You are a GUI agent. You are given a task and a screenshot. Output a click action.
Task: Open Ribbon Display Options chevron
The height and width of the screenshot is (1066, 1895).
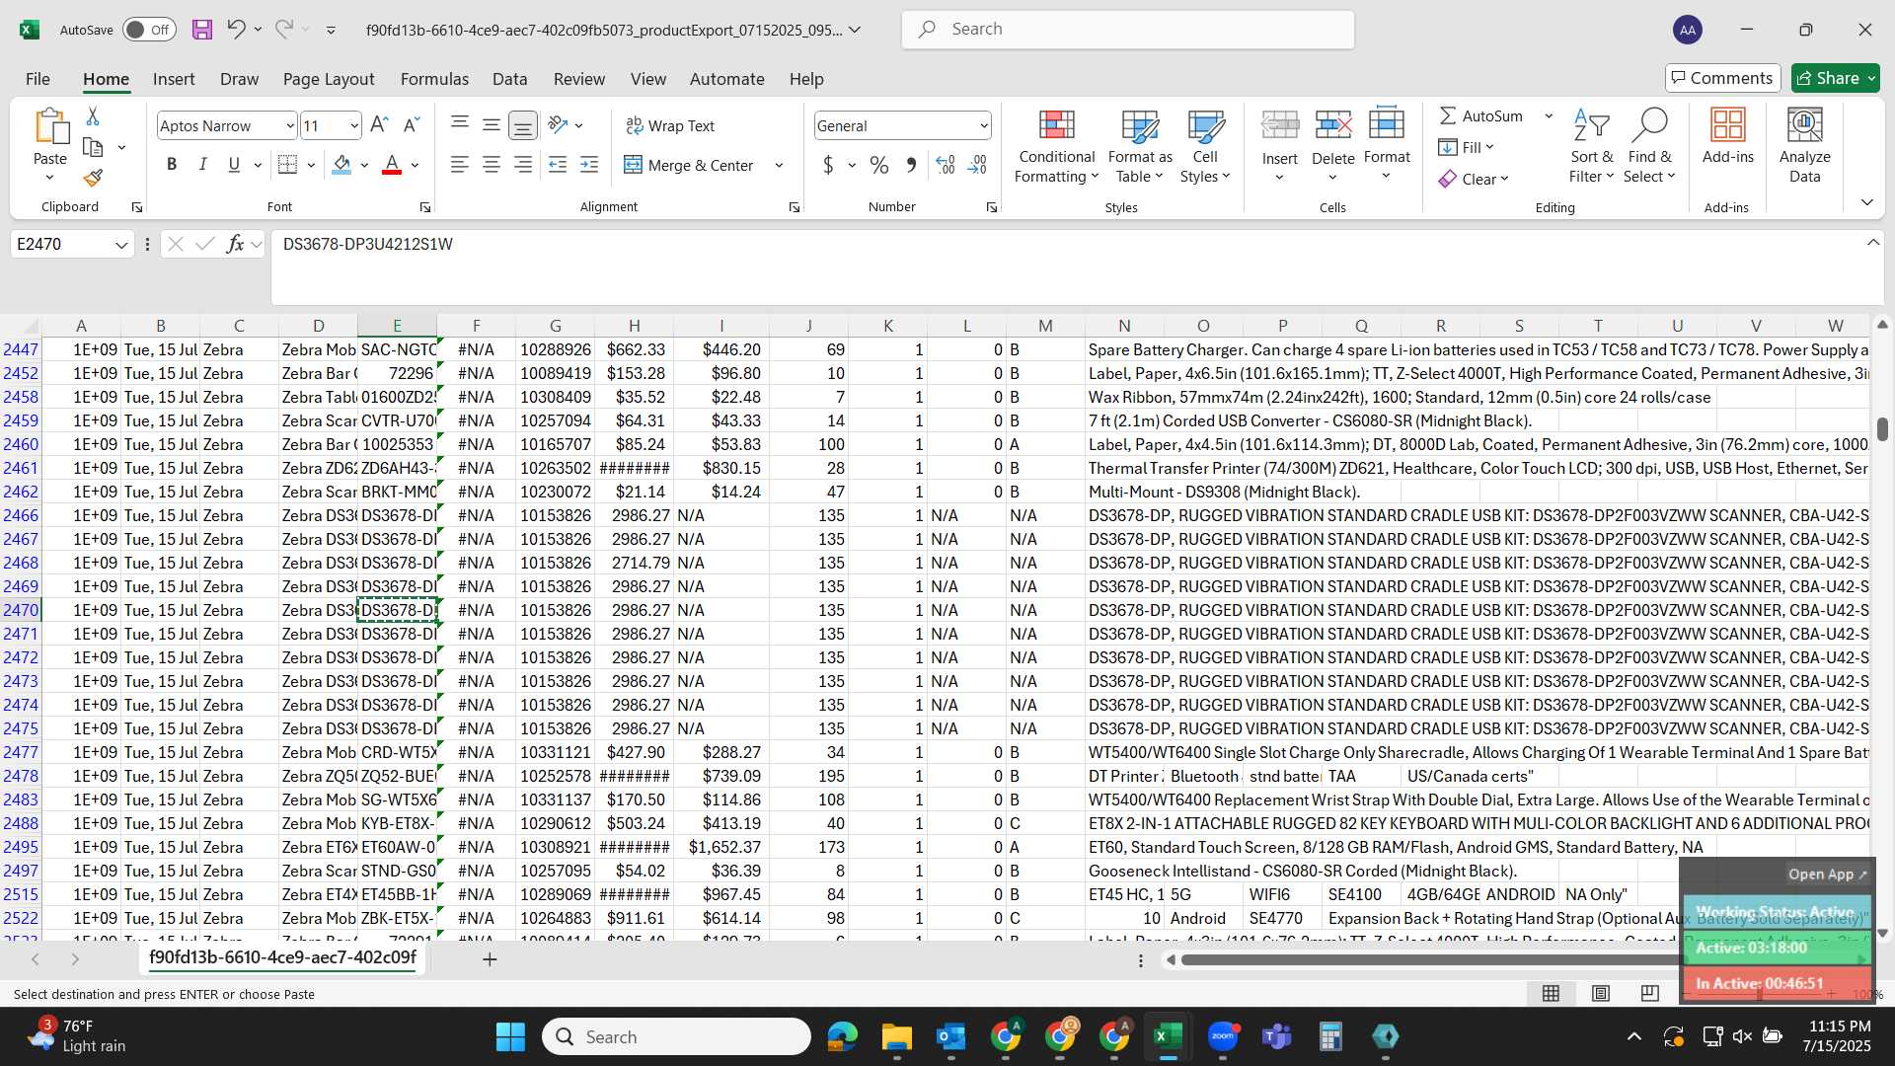(x=1866, y=202)
